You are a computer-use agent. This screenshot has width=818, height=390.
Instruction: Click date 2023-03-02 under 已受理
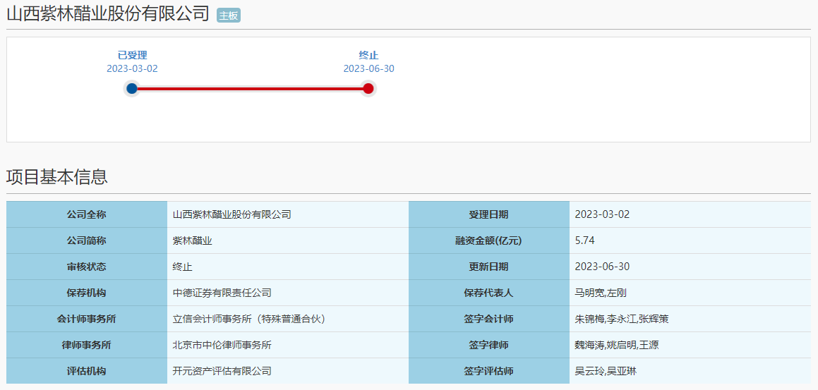click(132, 69)
